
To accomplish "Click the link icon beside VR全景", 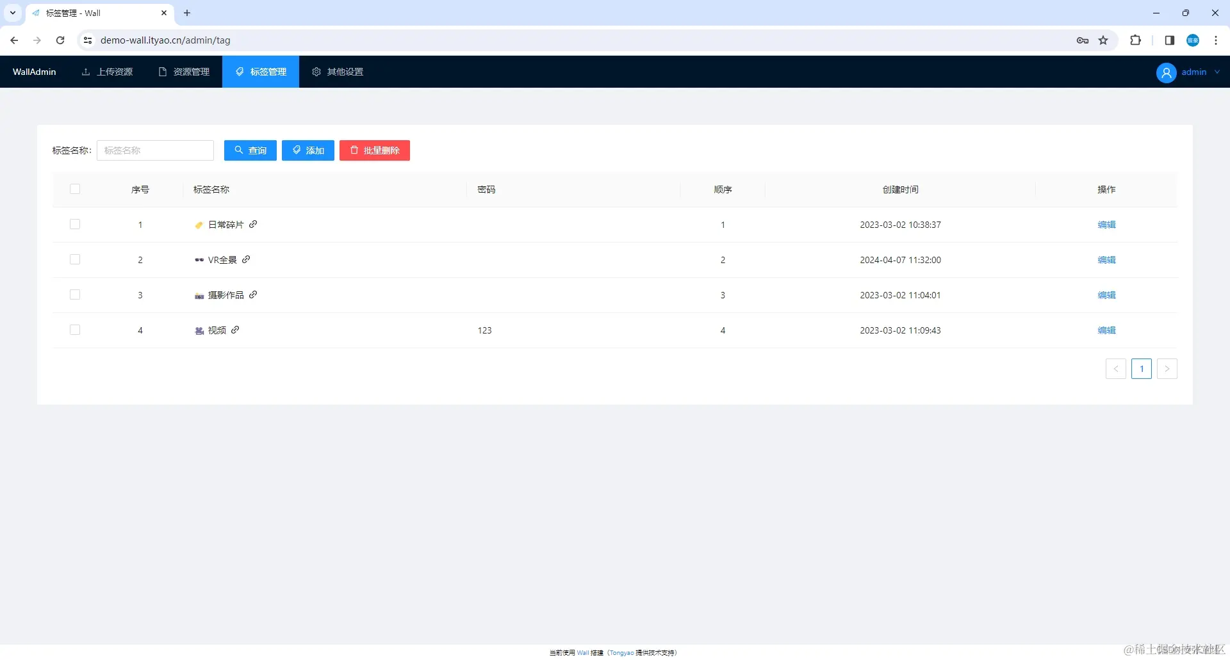I will [246, 259].
